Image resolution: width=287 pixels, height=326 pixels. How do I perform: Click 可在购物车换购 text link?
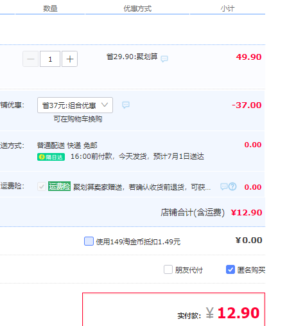[x=78, y=119]
